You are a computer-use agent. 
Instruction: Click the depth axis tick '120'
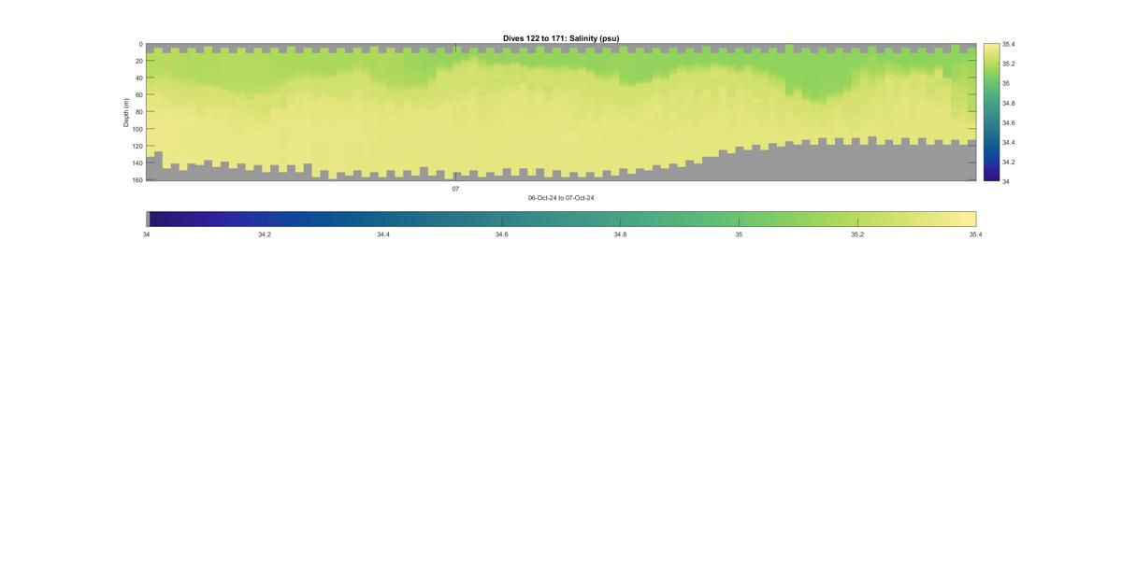coord(137,146)
